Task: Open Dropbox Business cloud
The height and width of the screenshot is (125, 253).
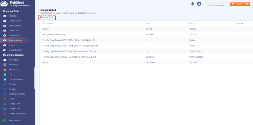Action: [17, 94]
